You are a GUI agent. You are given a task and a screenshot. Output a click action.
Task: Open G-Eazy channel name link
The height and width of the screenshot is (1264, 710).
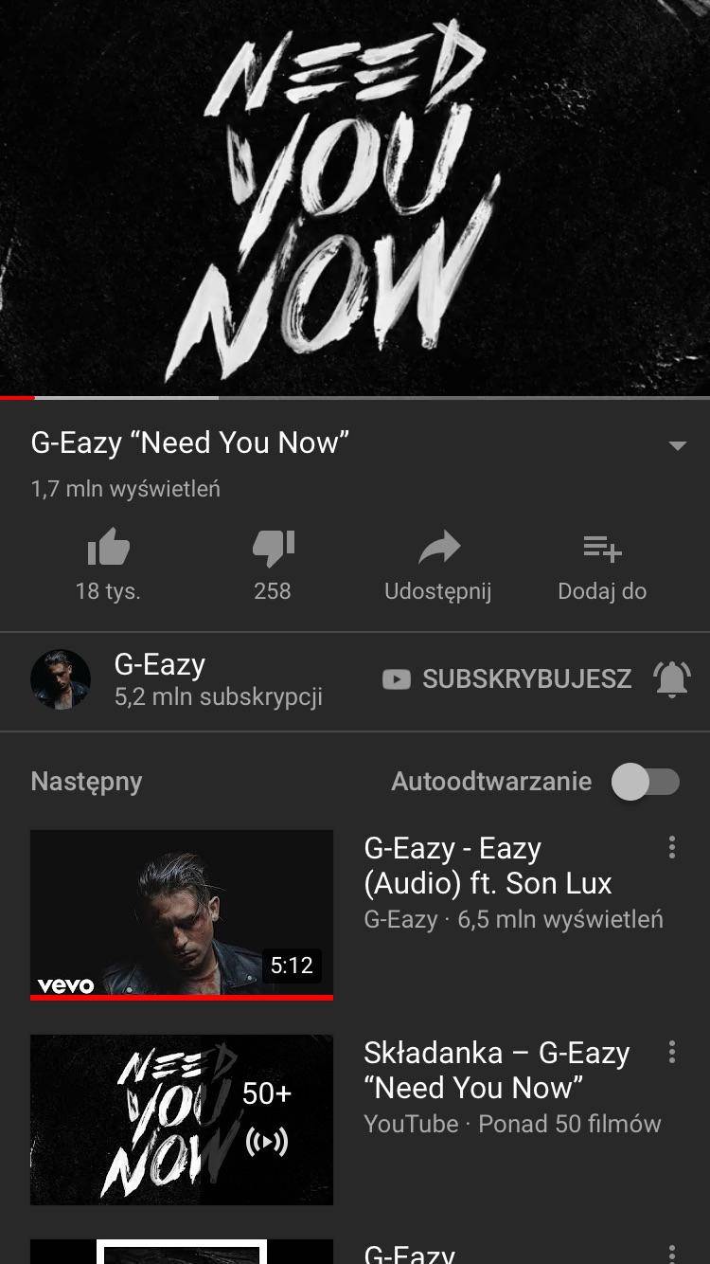(160, 664)
